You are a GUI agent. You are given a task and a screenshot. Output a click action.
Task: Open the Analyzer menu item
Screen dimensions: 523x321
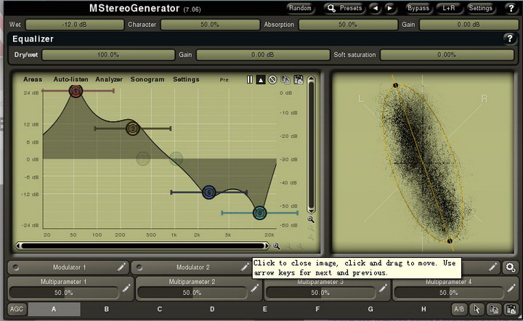(109, 79)
